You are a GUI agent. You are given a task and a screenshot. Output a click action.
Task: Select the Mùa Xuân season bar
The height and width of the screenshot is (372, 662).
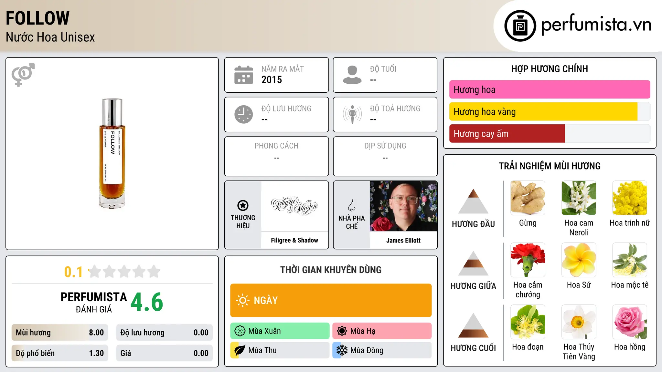[x=280, y=331]
